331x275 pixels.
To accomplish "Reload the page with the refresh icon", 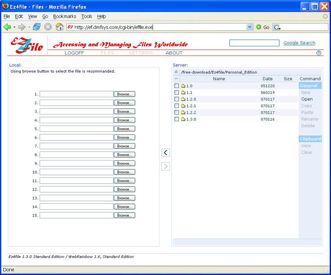I will 36,26.
